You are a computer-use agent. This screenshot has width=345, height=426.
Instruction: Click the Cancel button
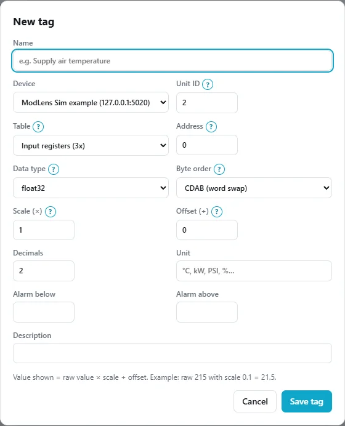(x=255, y=401)
